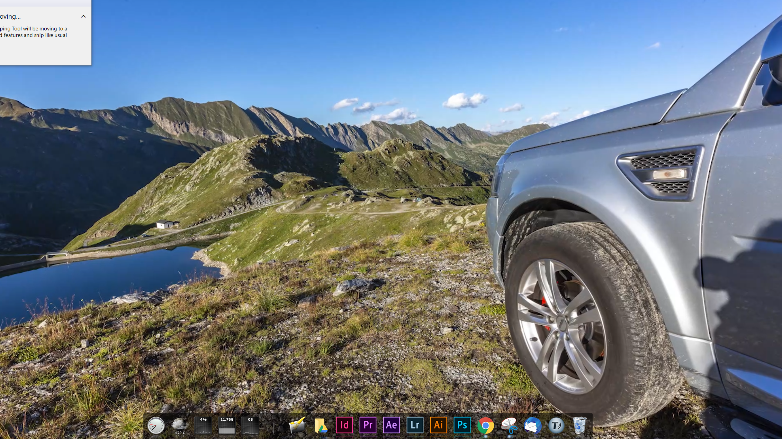Launch Adobe Illustrator from the dock
This screenshot has height=439, width=782.
pos(438,425)
